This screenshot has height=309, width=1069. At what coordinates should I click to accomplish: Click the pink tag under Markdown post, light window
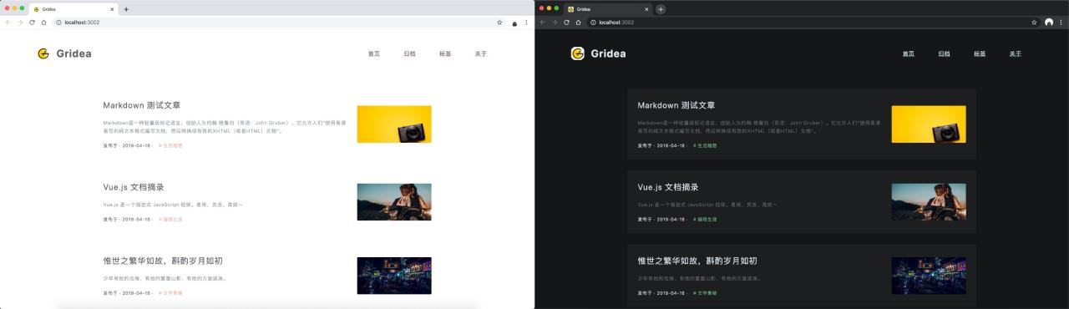point(170,146)
